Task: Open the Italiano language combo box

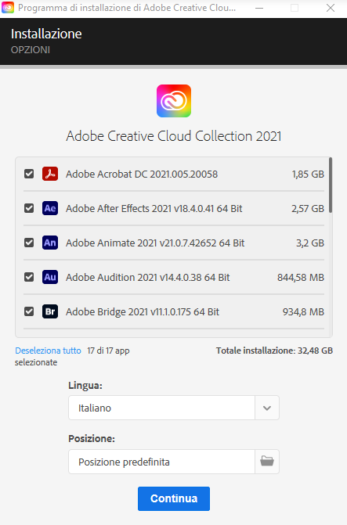Action: tap(174, 408)
